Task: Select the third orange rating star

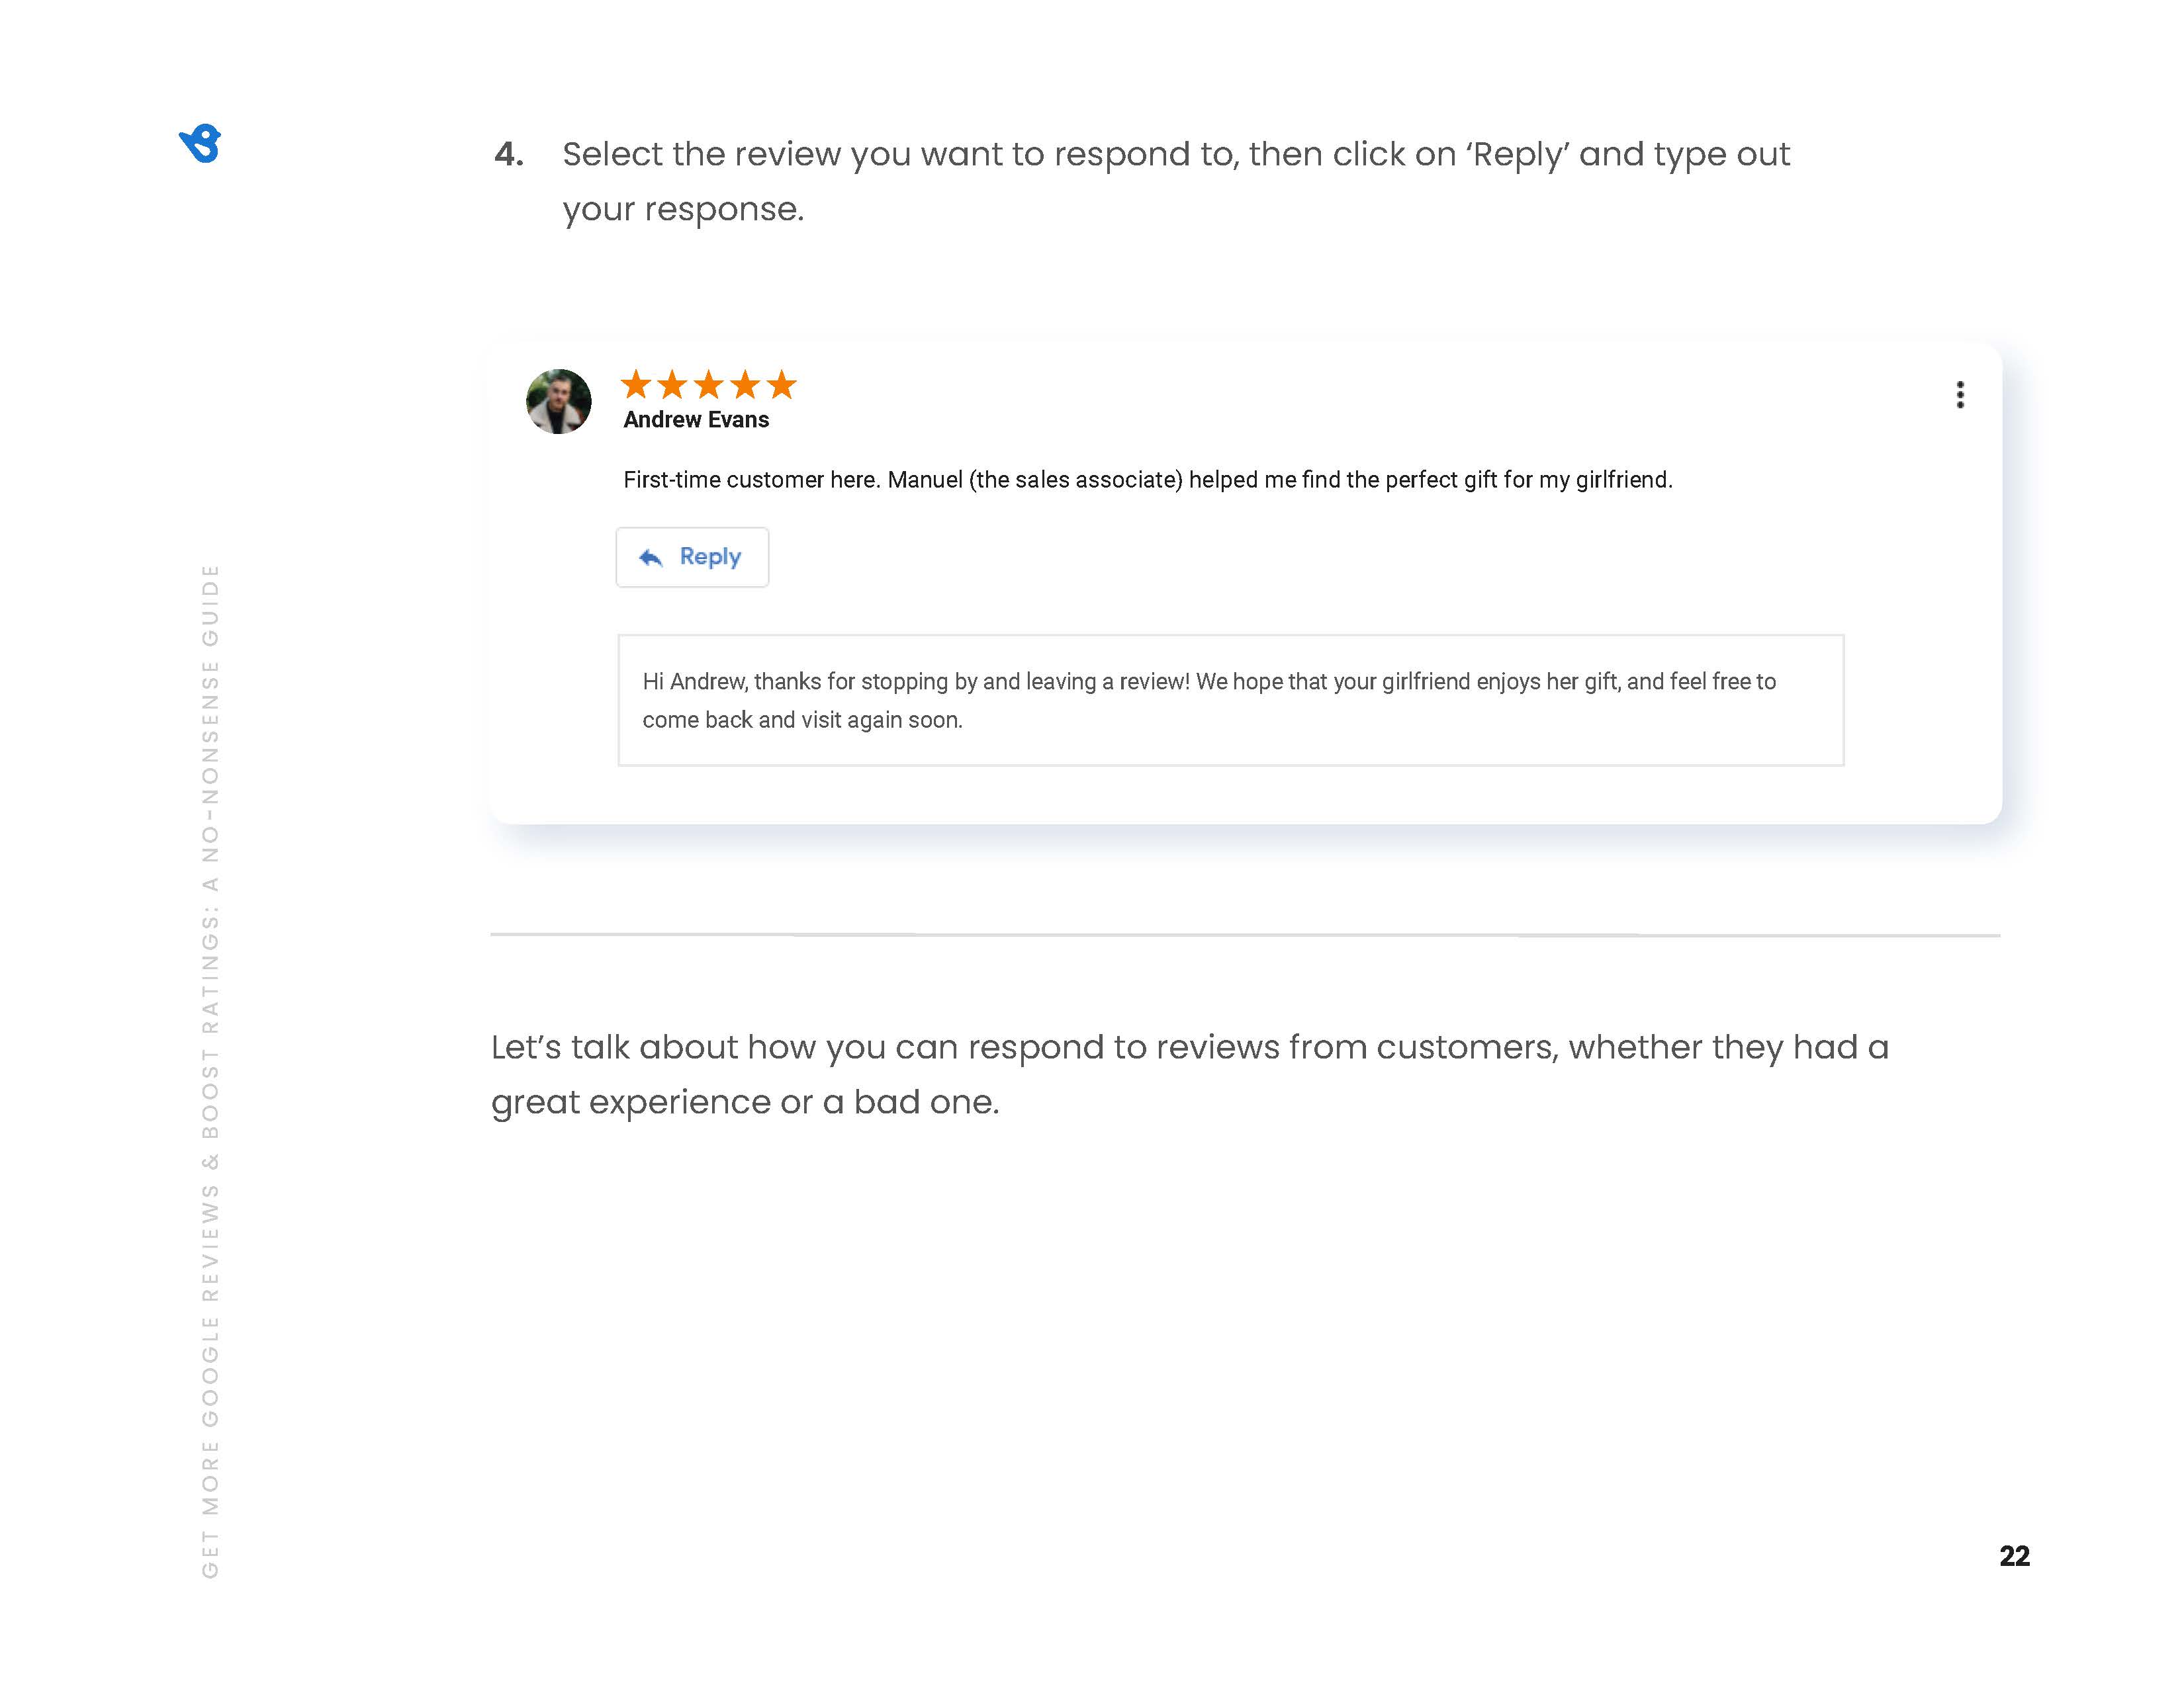Action: pos(709,385)
